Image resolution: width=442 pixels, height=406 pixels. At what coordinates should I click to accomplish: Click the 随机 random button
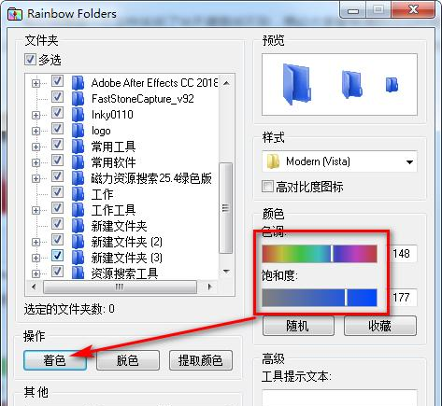pos(298,326)
